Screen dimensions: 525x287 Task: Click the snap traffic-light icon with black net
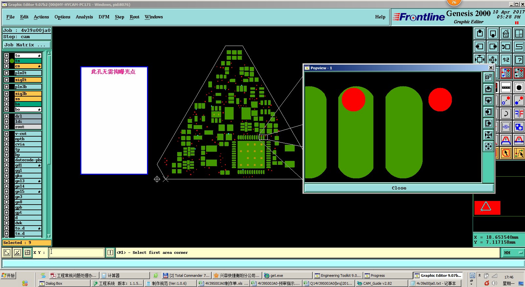tap(519, 73)
